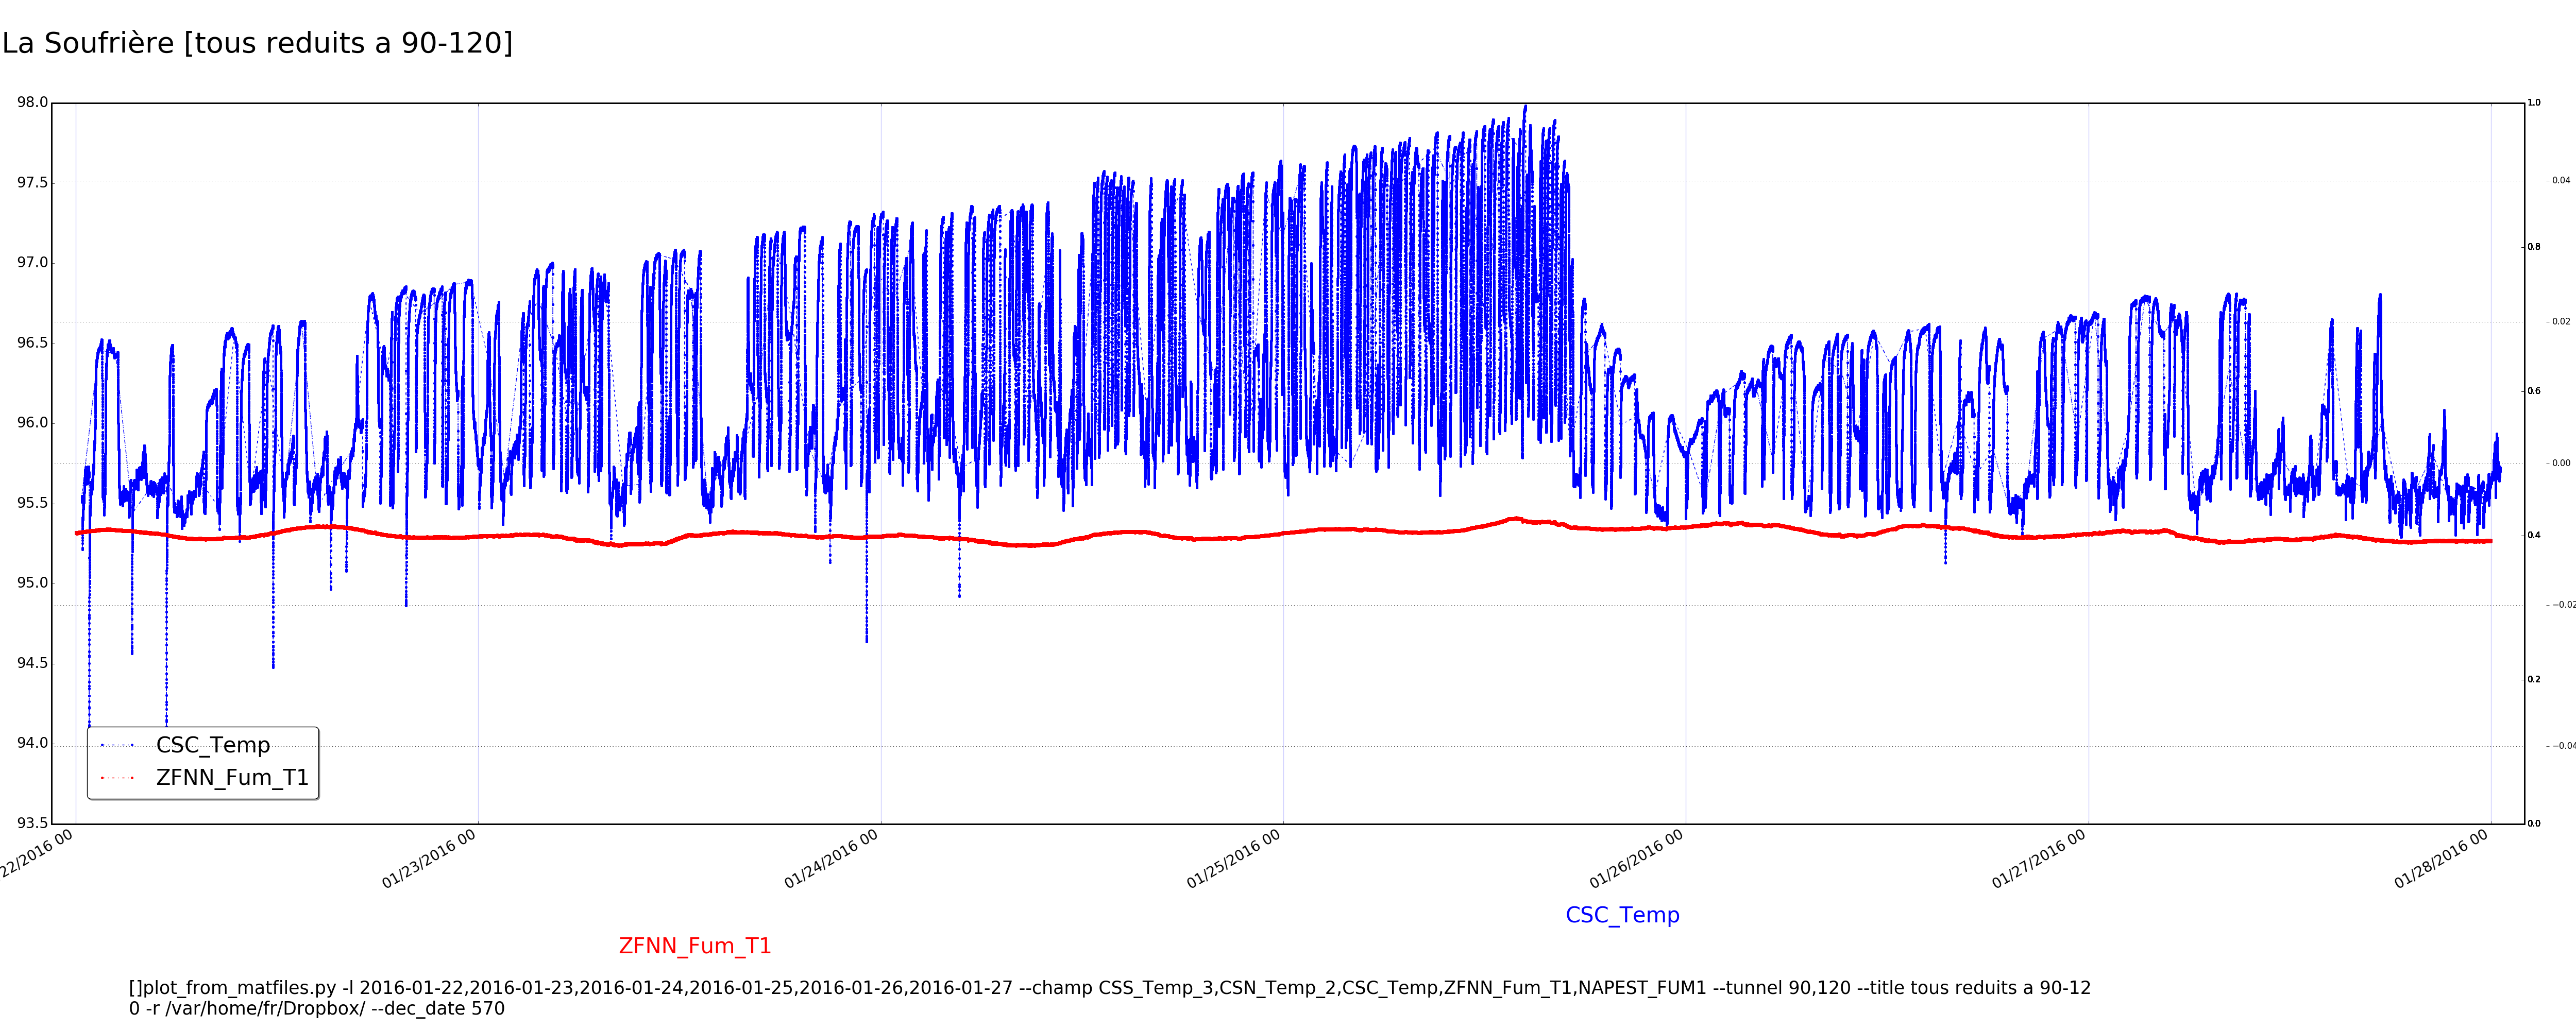This screenshot has height=1030, width=2576.
Task: Click the 0.2 right axis tick label
Action: (x=2534, y=679)
